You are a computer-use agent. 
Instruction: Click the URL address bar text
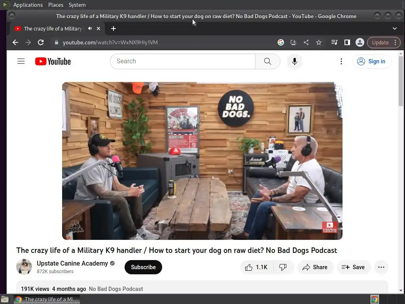(110, 42)
